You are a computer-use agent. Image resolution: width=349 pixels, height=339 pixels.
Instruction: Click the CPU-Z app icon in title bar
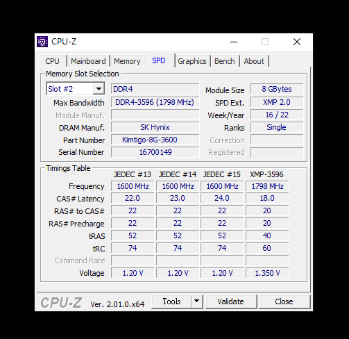point(42,42)
